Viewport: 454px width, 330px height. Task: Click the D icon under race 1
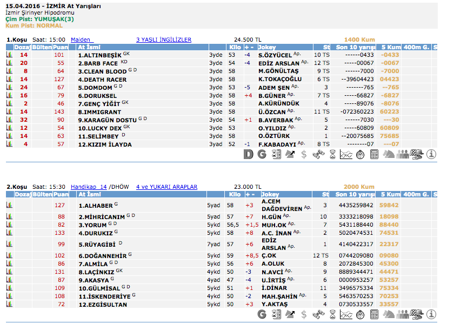point(248,155)
